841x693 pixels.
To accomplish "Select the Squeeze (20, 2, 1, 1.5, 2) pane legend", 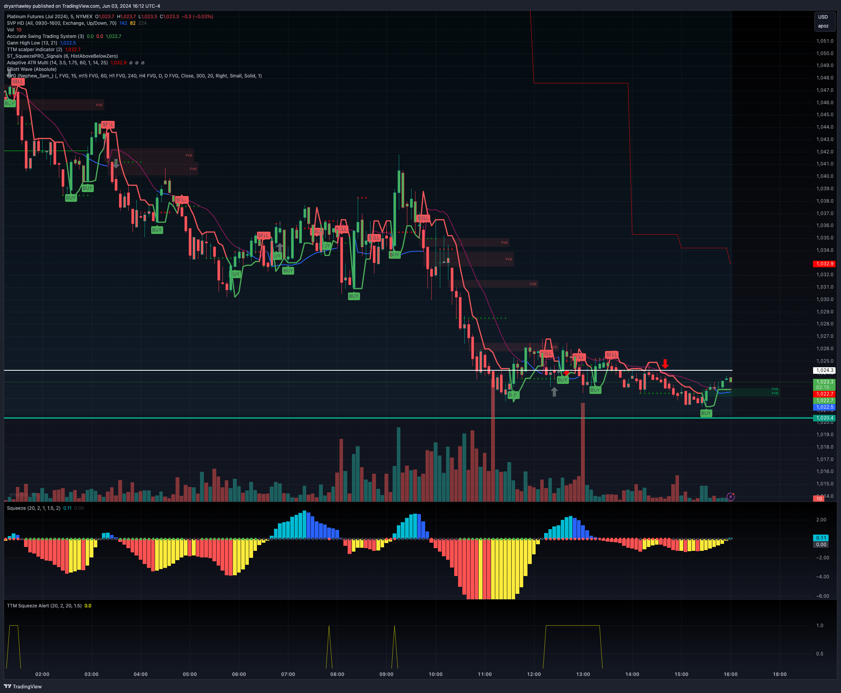I will pos(34,508).
